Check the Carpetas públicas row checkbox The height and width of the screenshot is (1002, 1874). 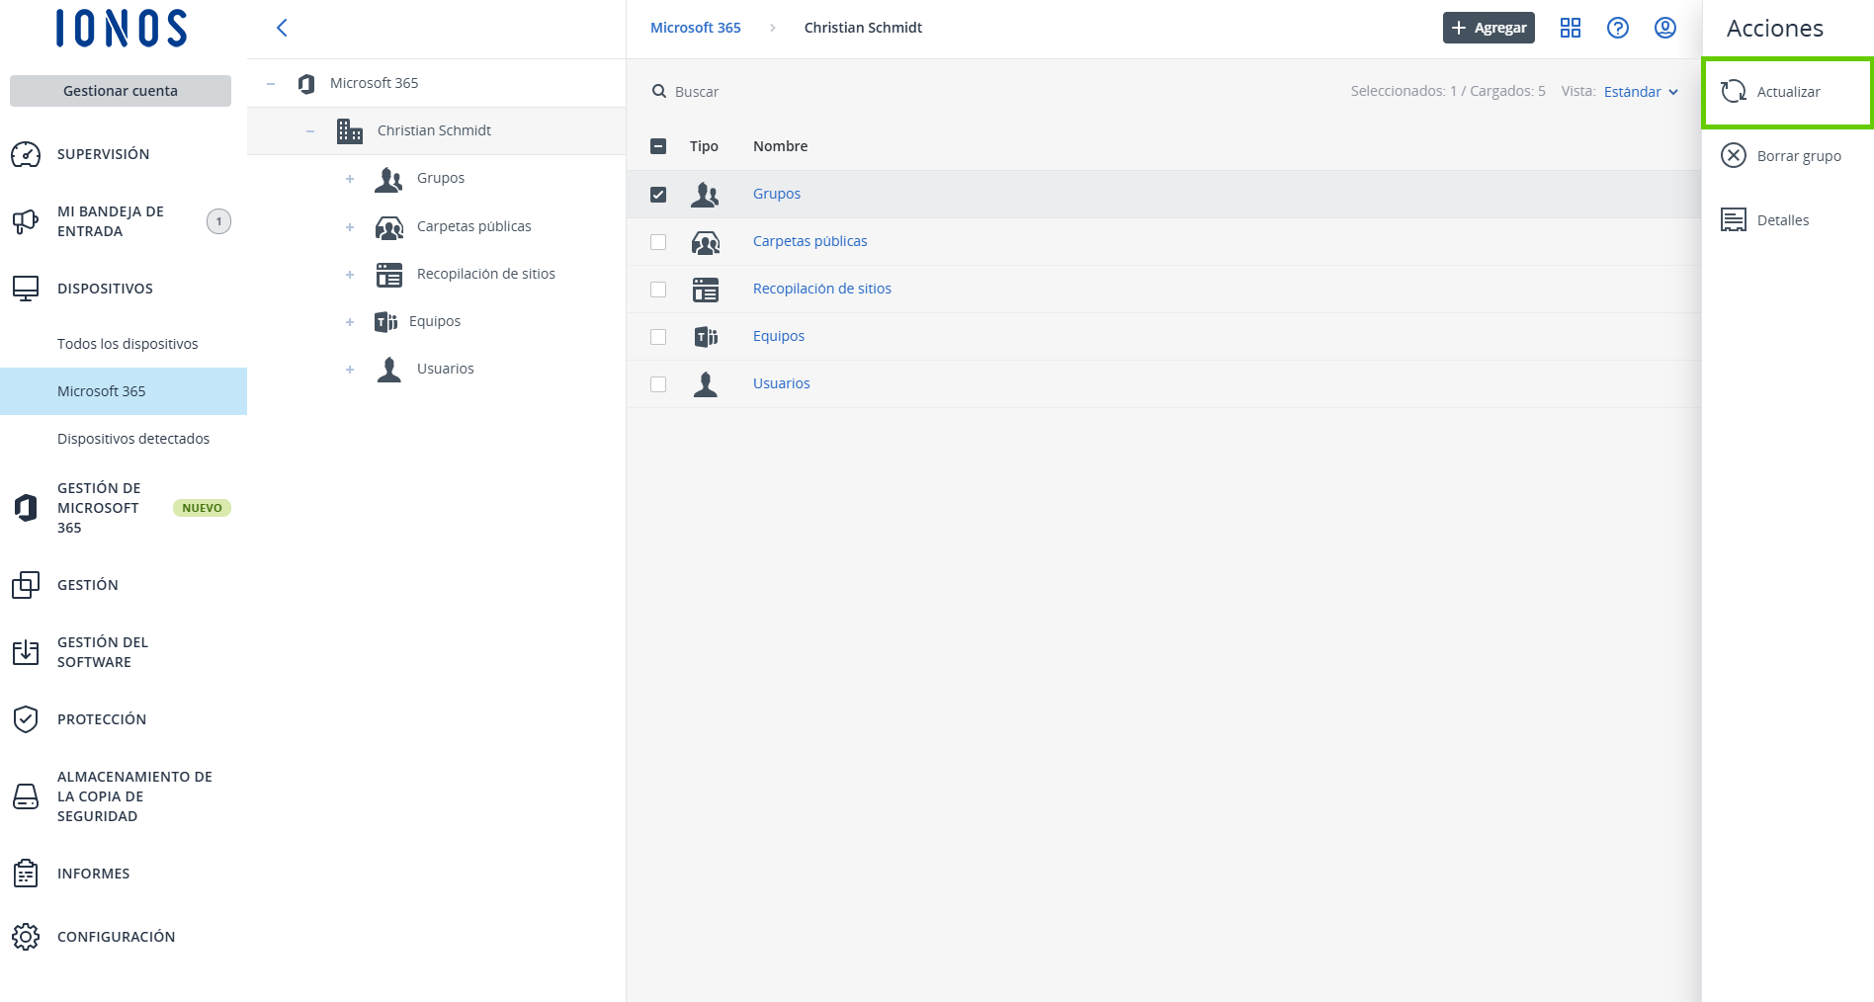[658, 242]
